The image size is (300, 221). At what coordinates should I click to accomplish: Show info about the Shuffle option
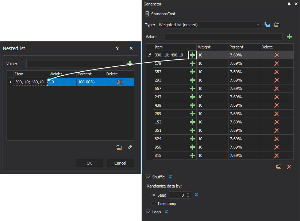[x=171, y=177]
